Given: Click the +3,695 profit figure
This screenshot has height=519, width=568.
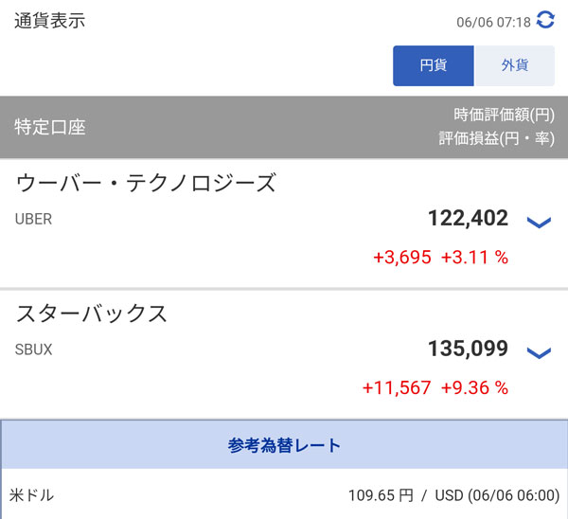Looking at the screenshot, I should [401, 258].
